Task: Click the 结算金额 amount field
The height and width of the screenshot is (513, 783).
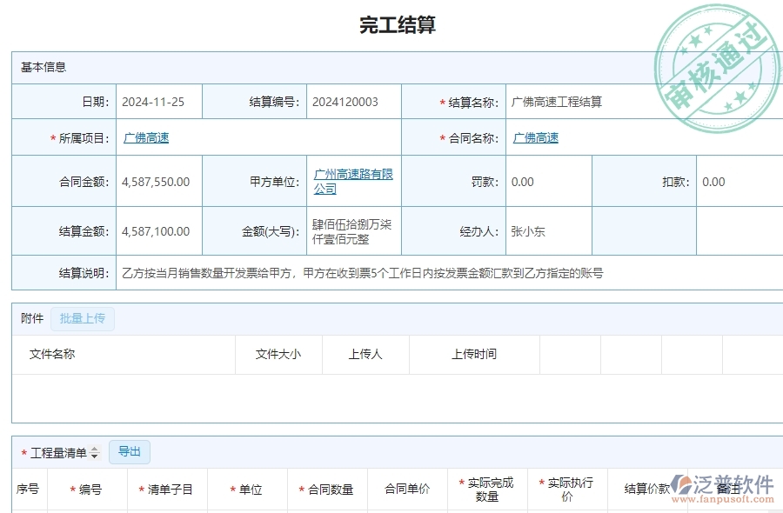Action: tap(157, 231)
